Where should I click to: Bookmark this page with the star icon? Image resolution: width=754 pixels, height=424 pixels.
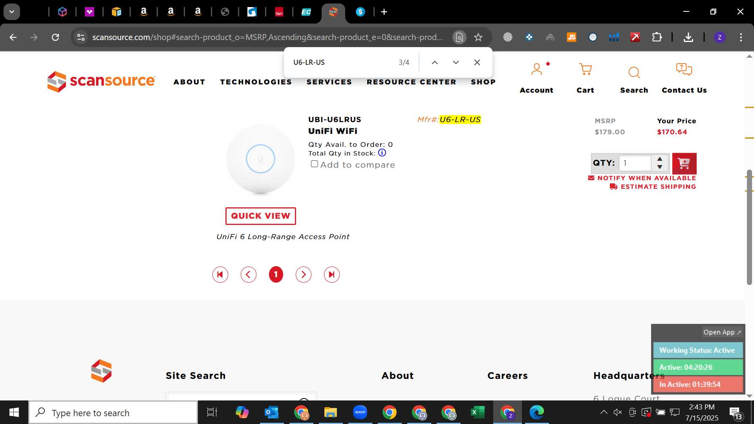[x=478, y=37]
